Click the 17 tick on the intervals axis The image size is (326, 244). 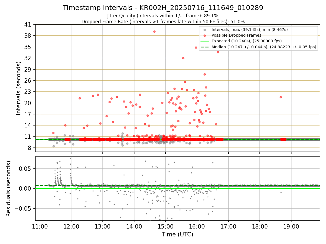(x=28, y=114)
